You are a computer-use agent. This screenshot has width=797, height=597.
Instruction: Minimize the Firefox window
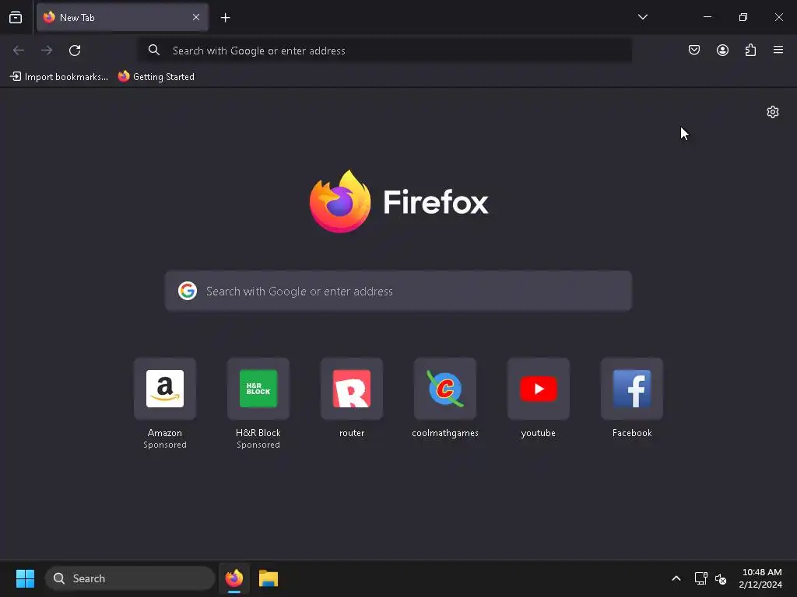[707, 17]
